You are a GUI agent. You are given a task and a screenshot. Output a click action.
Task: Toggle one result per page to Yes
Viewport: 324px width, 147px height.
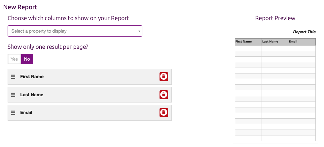(14, 59)
